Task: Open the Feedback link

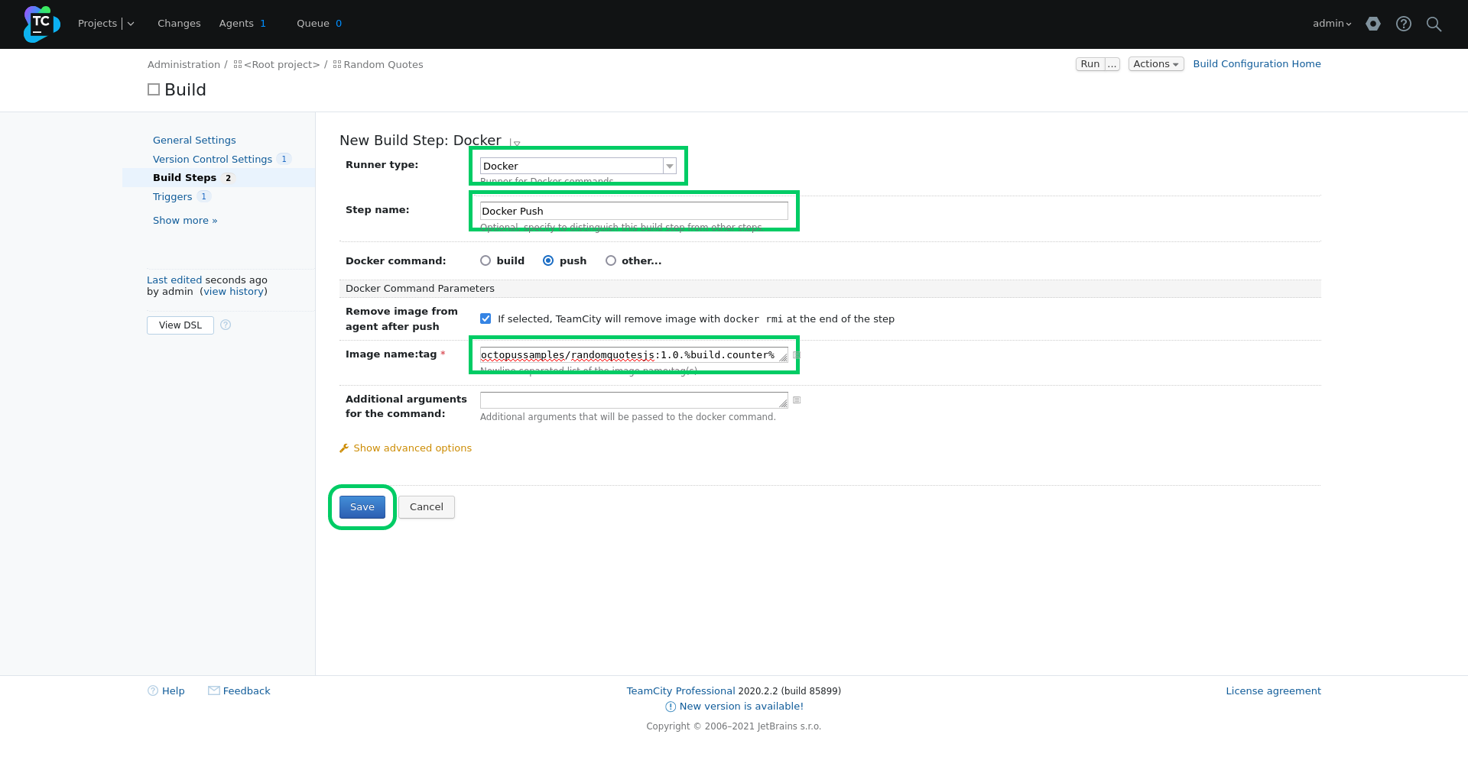Action: click(x=247, y=691)
